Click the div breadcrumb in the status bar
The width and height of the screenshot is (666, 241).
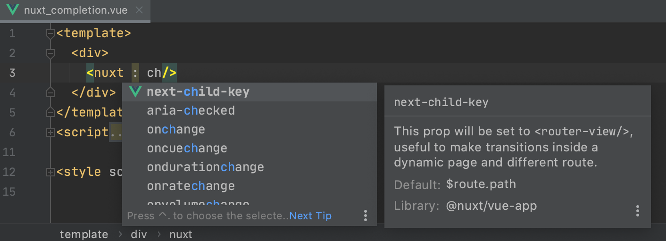point(139,234)
